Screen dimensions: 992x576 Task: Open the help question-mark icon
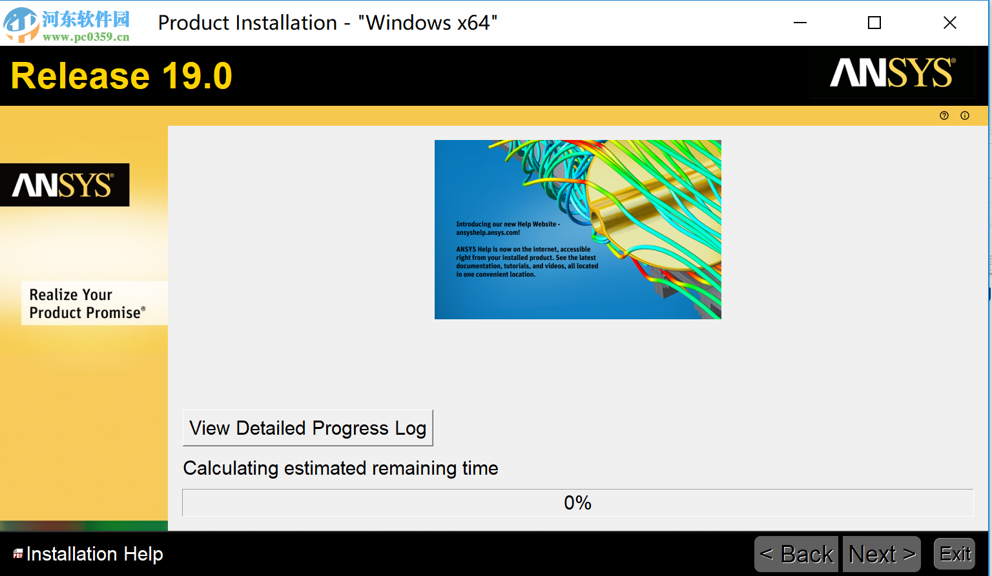[x=944, y=115]
